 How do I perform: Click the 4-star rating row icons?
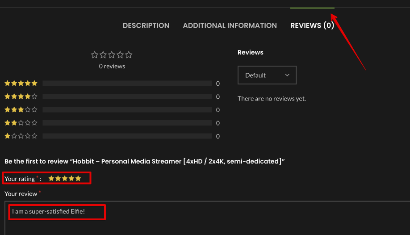tap(21, 97)
